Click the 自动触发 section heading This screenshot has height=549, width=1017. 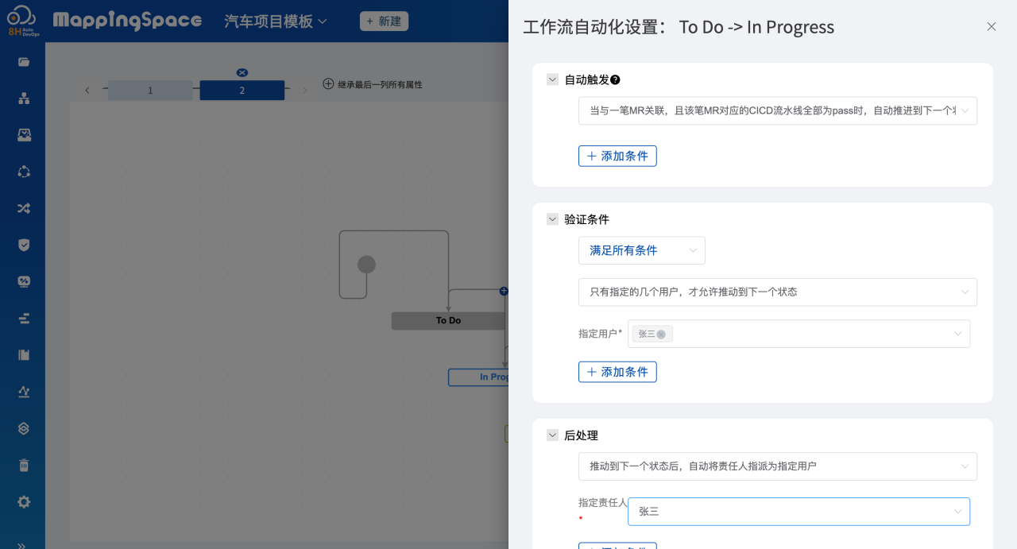click(x=586, y=79)
